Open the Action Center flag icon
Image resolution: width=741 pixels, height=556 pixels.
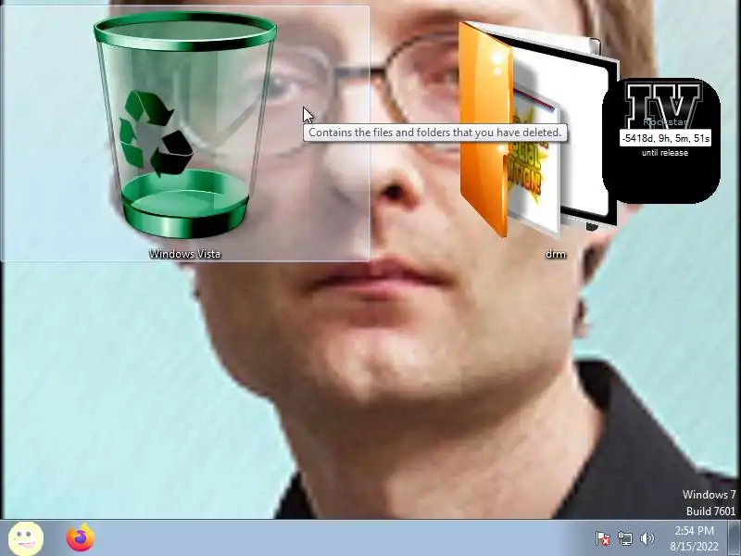point(603,538)
